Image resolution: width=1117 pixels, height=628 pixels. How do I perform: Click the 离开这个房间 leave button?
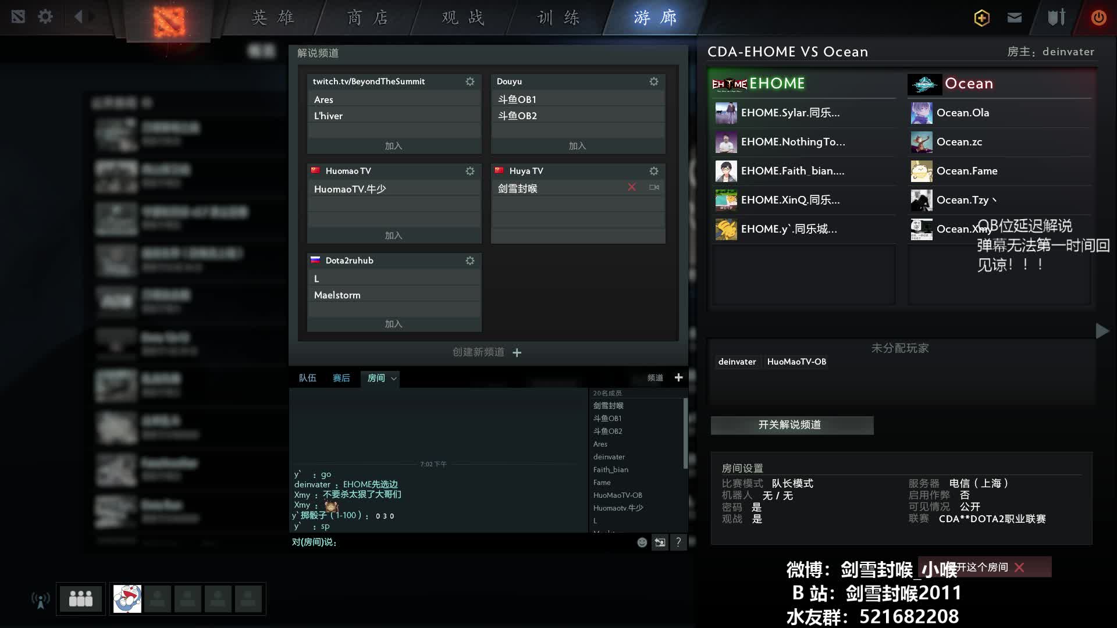tap(984, 567)
